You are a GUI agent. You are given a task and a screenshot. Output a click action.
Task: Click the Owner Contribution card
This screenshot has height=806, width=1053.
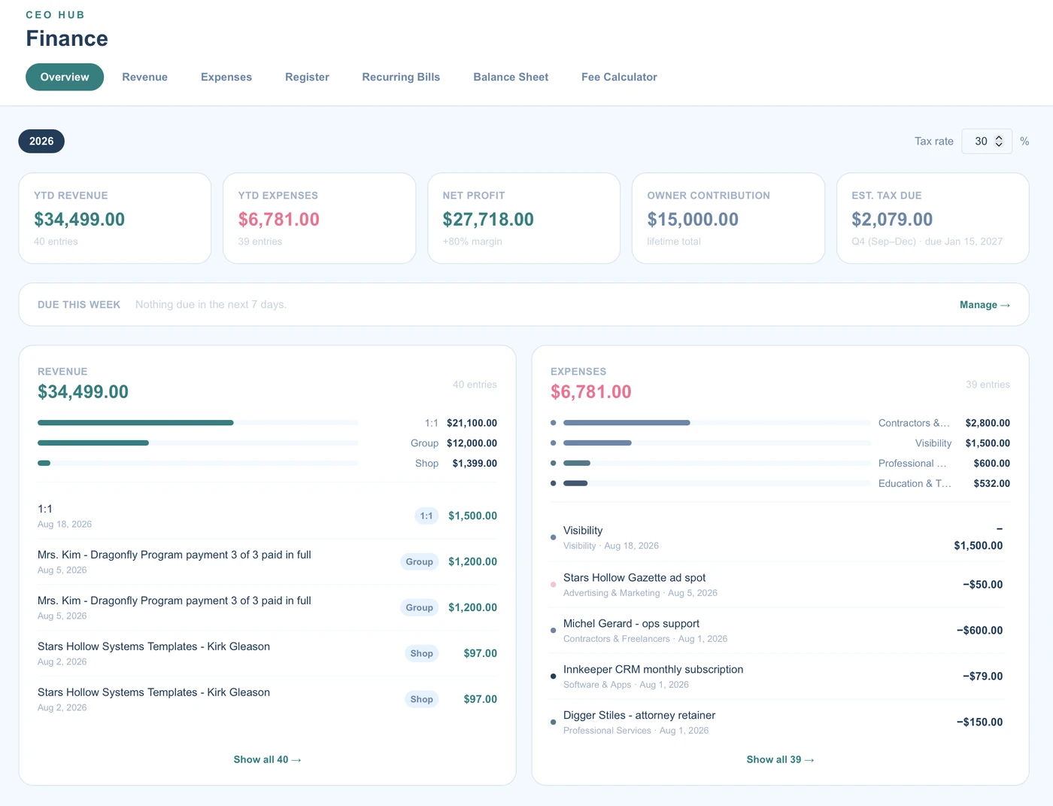(x=729, y=218)
